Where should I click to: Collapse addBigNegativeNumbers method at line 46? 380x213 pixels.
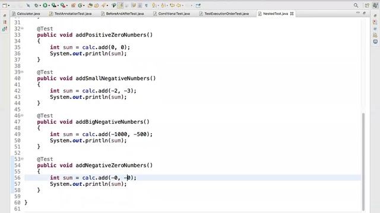(23, 115)
